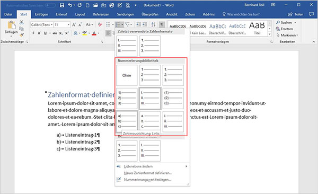This screenshot has height=194, width=318.
Task: Click the bullet list icon
Action: click(108, 24)
